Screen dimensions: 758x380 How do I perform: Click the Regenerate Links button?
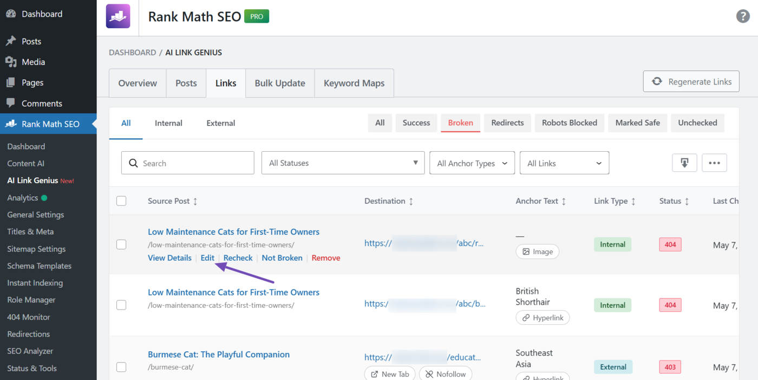(x=691, y=81)
